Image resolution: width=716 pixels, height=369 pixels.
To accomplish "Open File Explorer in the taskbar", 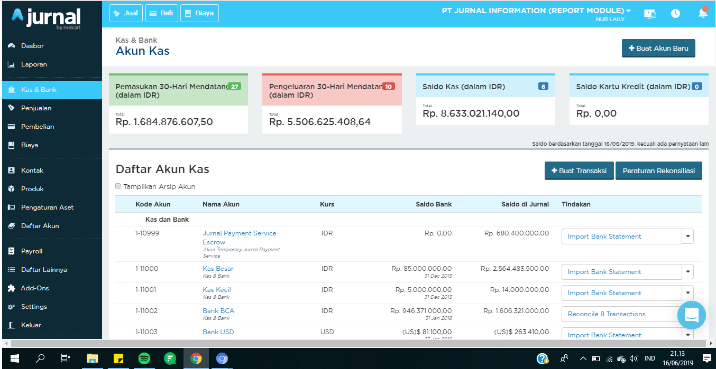I will pyautogui.click(x=93, y=358).
